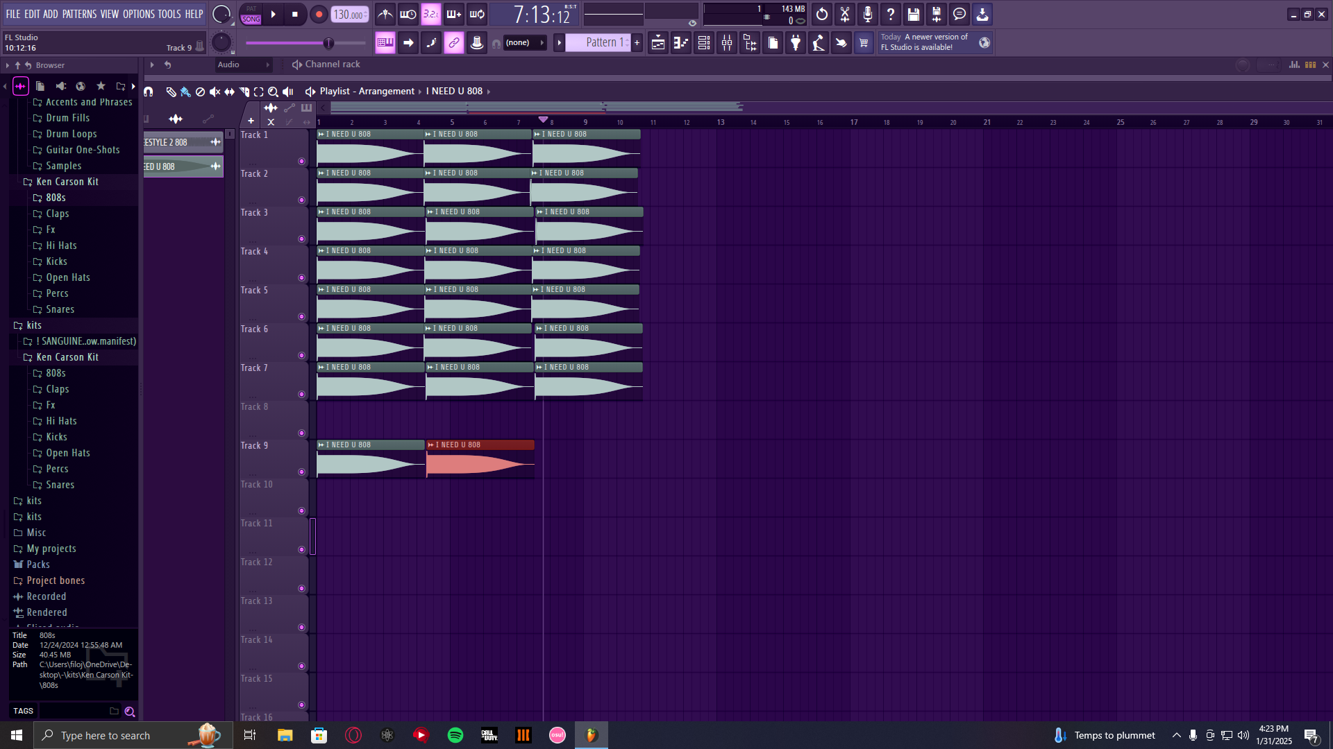Viewport: 1333px width, 749px height.
Task: Open the EDIT menu
Action: (32, 14)
